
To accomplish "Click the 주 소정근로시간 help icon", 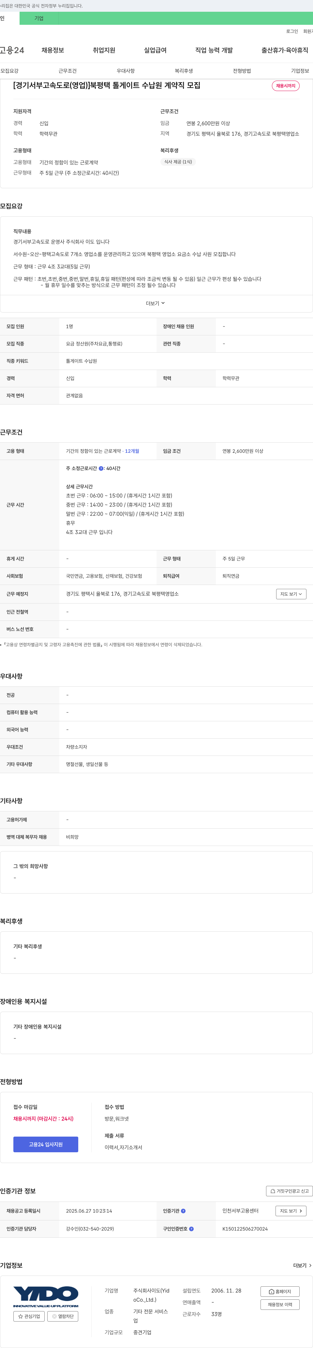I will click(x=101, y=469).
